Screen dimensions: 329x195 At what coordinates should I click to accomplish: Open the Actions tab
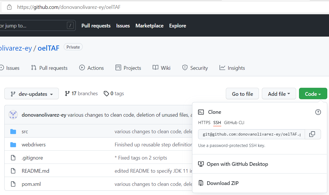pyautogui.click(x=91, y=68)
